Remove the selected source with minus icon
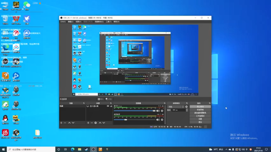The image size is (271, 152). click(92, 123)
